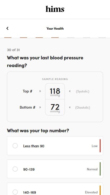Click the arrow beside (Diastolic)
Viewport: 110px width, 195px height.
pos(70,107)
